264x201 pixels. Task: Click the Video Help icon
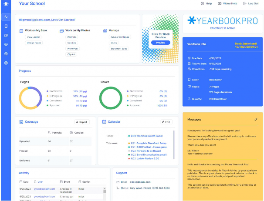pyautogui.click(x=220, y=3)
